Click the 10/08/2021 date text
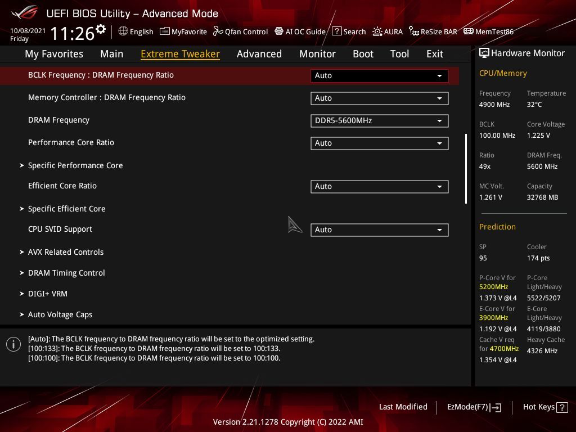The width and height of the screenshot is (576, 432). click(28, 31)
